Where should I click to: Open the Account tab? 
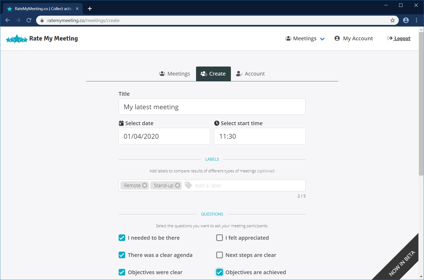(250, 74)
